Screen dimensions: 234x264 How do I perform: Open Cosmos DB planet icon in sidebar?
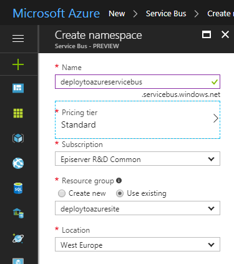[x=18, y=238]
